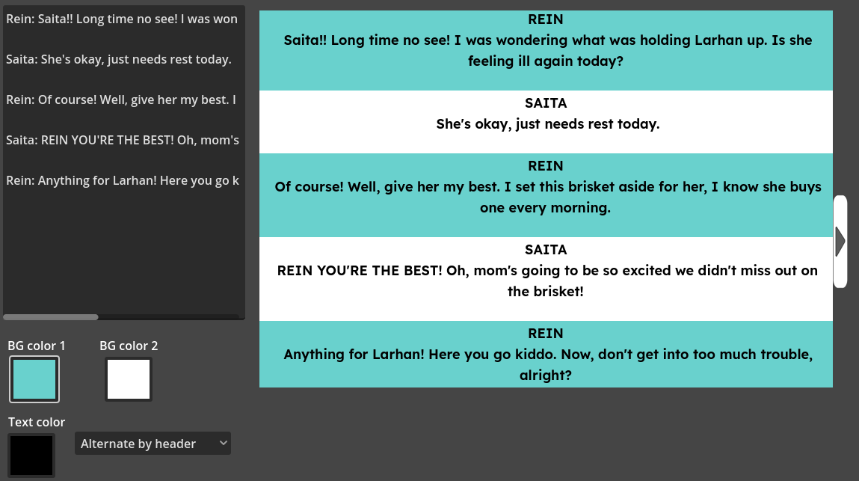Viewport: 859px width, 481px height.
Task: Select the last REIN 'kiddo' preview block
Action: [546, 354]
